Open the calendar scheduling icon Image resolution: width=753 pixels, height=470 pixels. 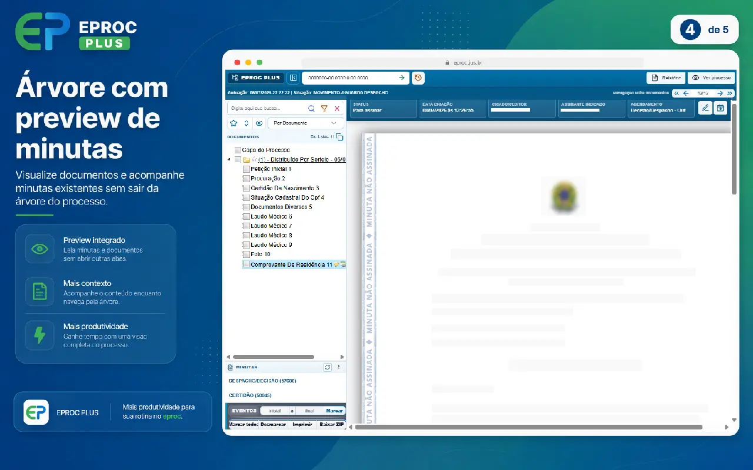click(x=721, y=108)
